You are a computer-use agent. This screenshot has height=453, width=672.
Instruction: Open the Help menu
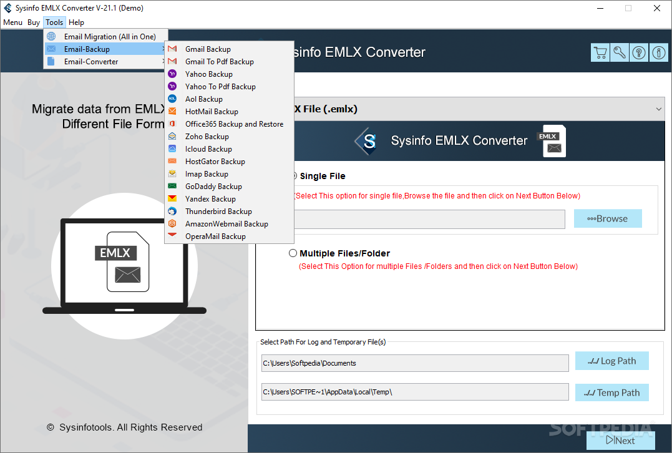(x=76, y=22)
